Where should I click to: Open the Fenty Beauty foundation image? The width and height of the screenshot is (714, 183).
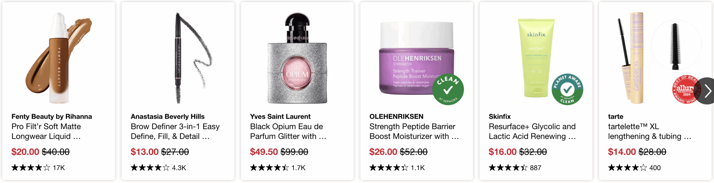click(x=59, y=58)
